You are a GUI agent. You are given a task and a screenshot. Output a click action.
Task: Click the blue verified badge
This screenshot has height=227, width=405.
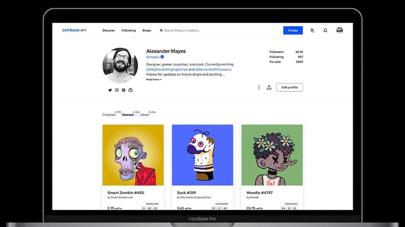click(162, 57)
